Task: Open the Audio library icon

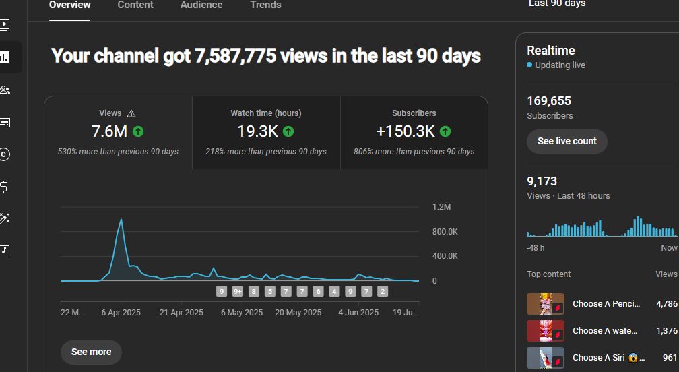Action: (x=5, y=251)
